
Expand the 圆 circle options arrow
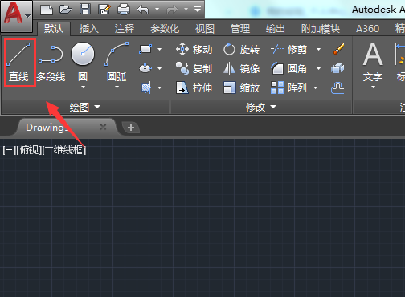coord(83,87)
